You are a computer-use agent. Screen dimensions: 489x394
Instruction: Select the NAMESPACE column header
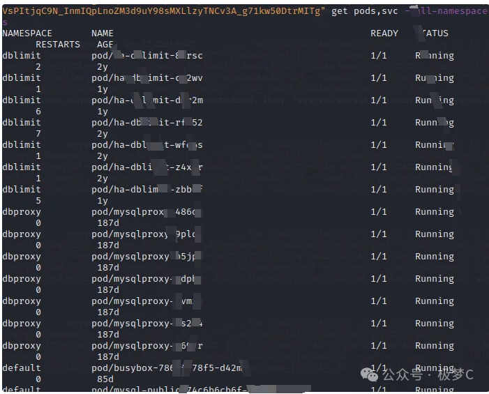[27, 33]
